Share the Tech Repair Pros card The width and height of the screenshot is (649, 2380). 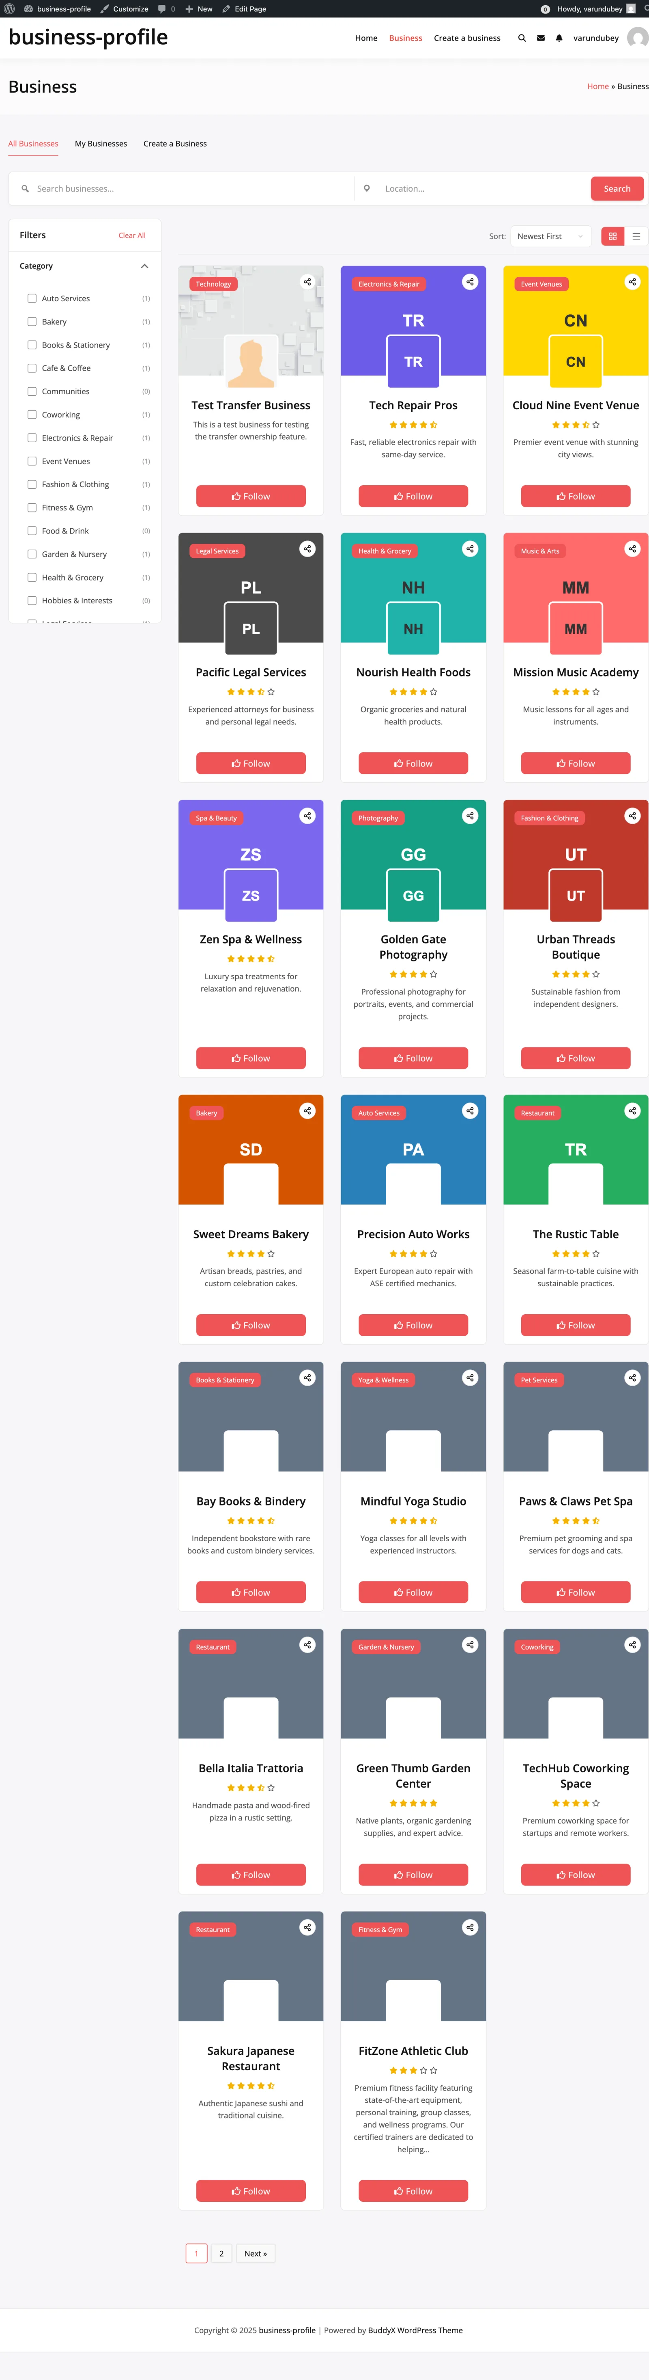[470, 282]
